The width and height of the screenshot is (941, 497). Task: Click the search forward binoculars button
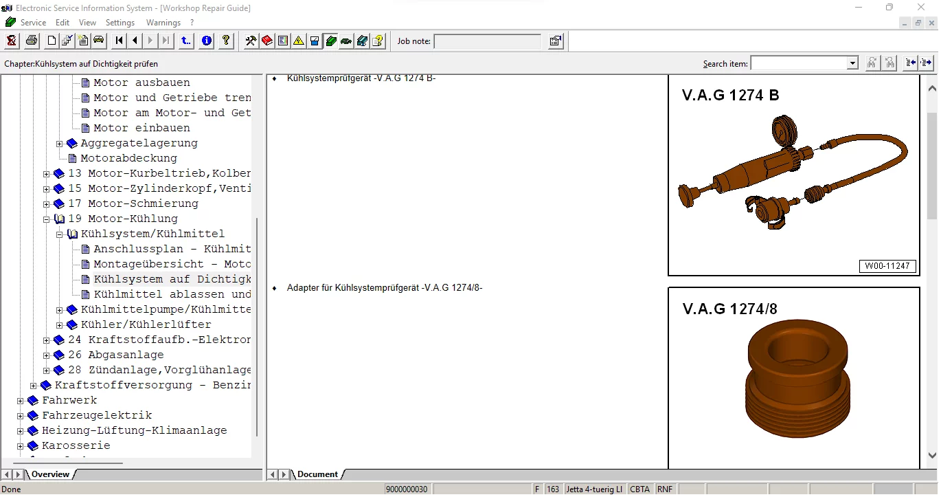(872, 63)
